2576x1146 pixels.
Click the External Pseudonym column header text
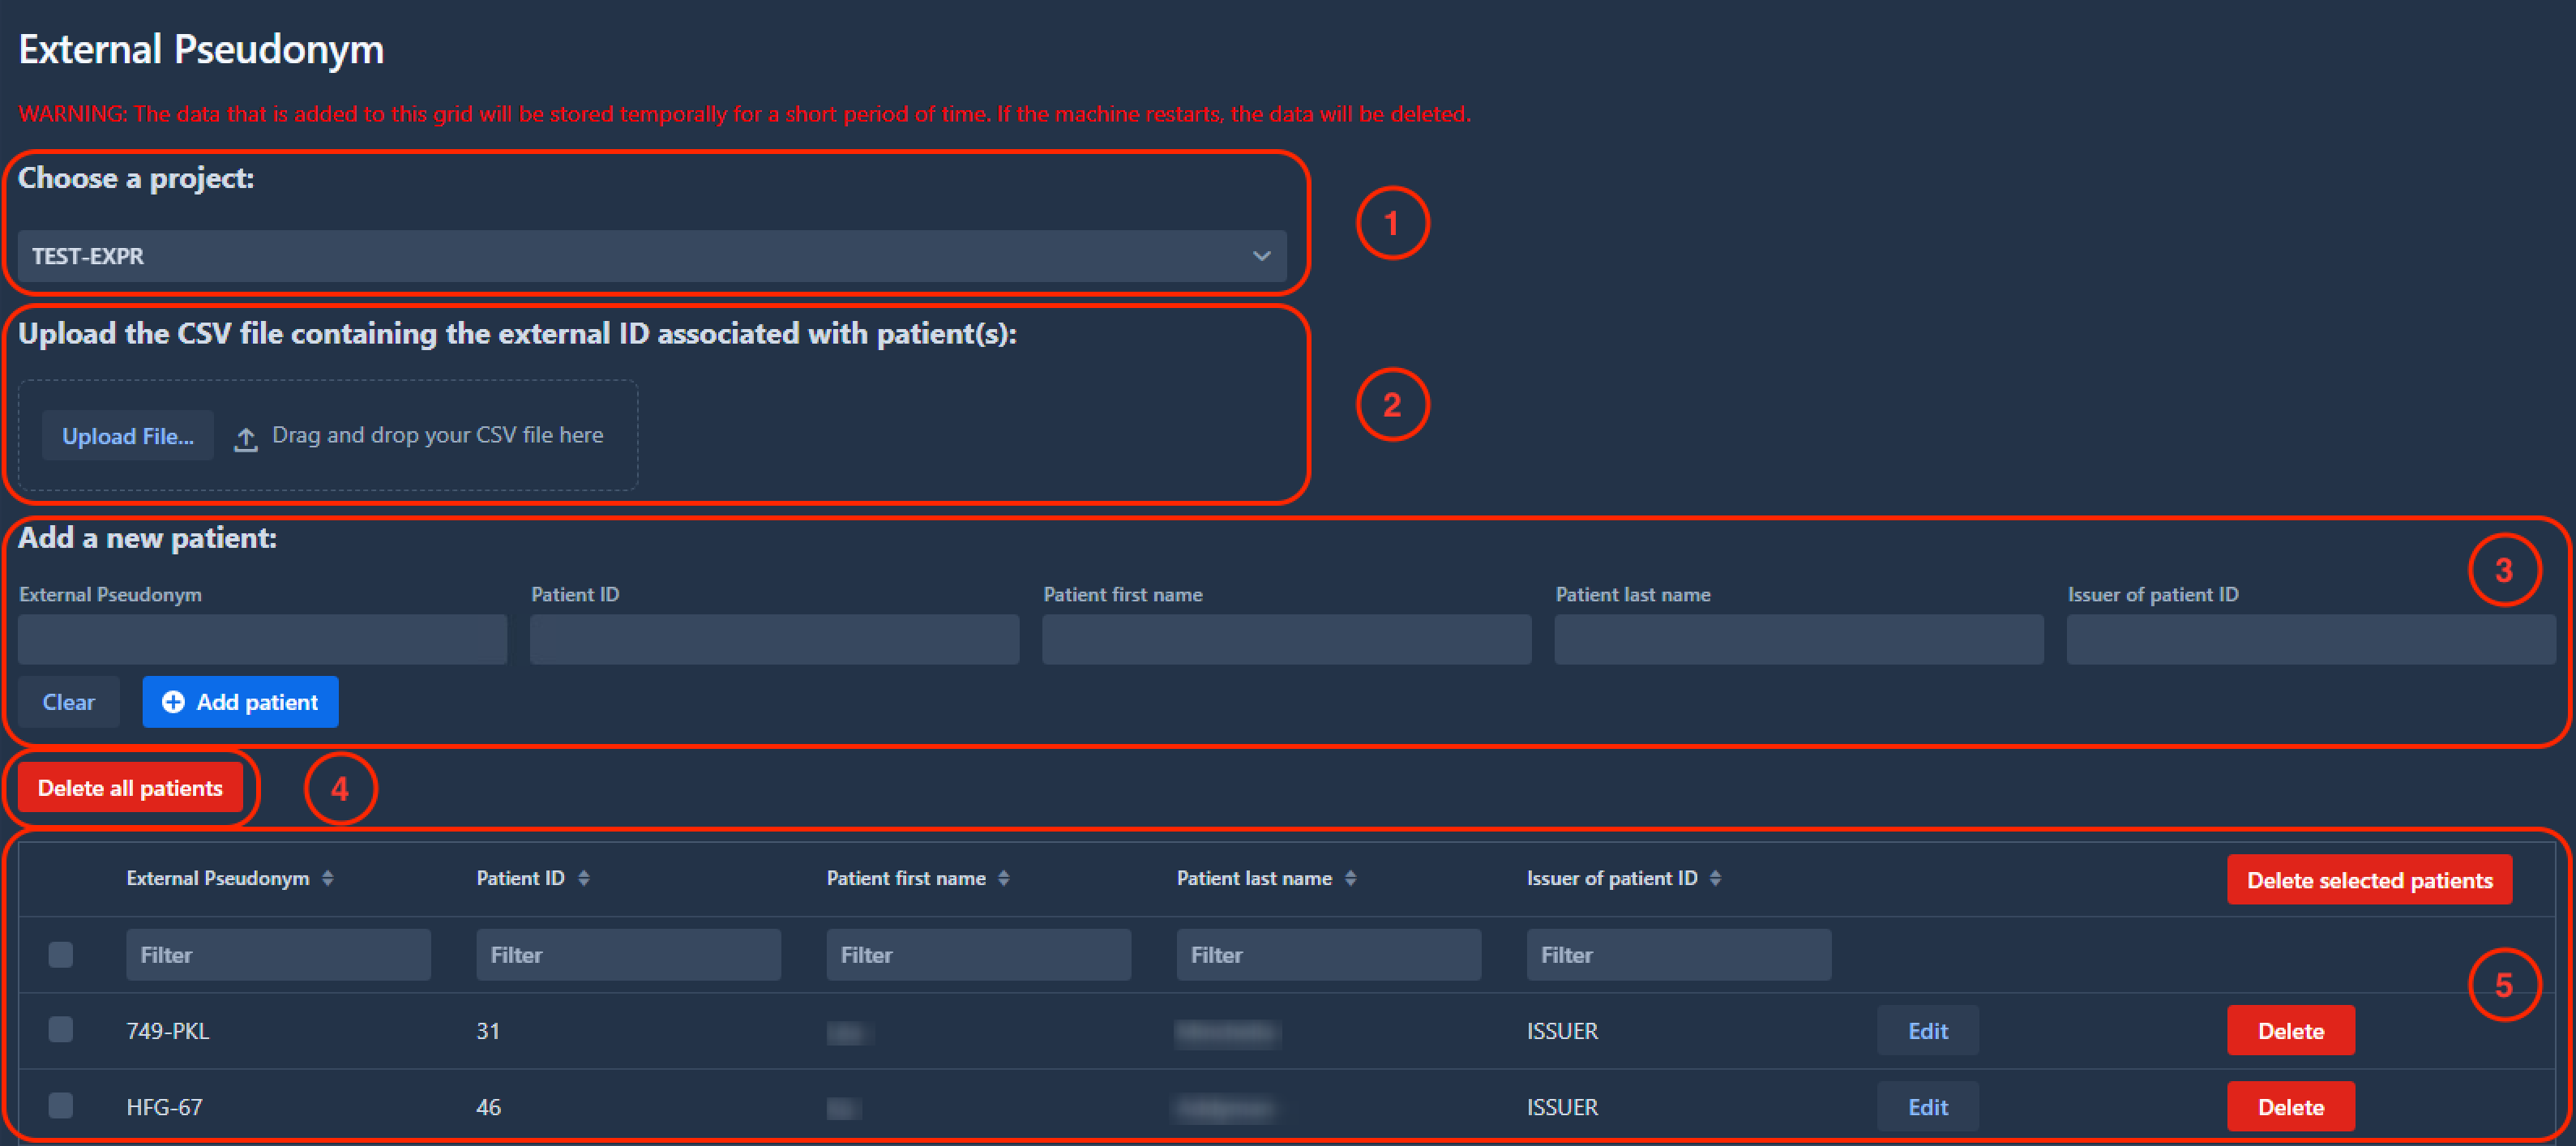218,878
